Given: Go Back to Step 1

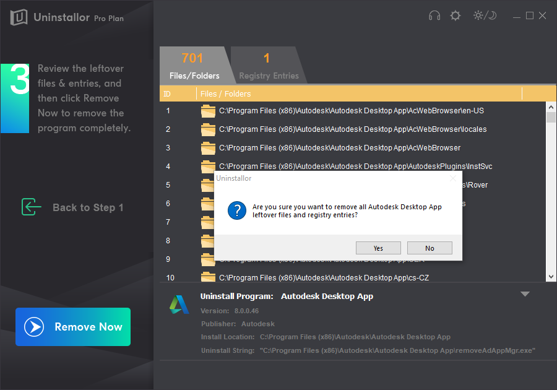Looking at the screenshot, I should click(88, 207).
